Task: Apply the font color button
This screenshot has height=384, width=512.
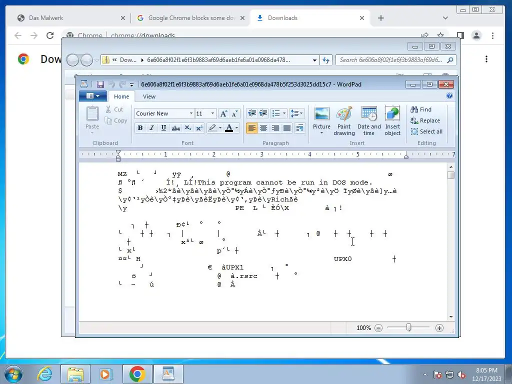Action: point(229,127)
